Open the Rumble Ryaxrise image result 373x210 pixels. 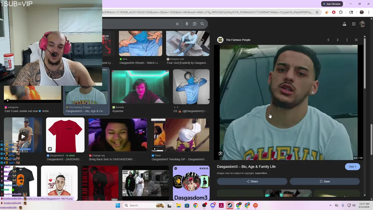(140, 87)
